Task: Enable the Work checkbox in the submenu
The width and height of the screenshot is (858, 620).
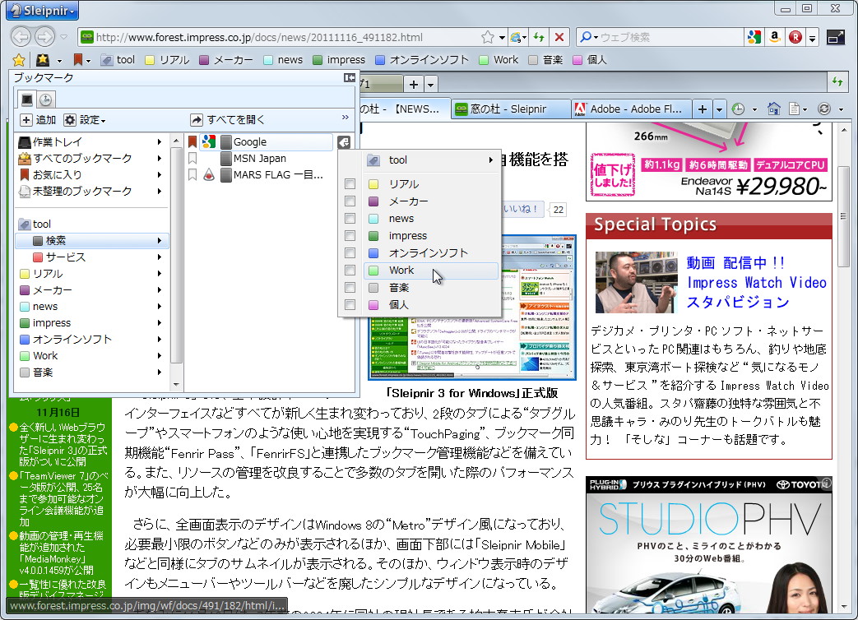Action: [x=350, y=270]
